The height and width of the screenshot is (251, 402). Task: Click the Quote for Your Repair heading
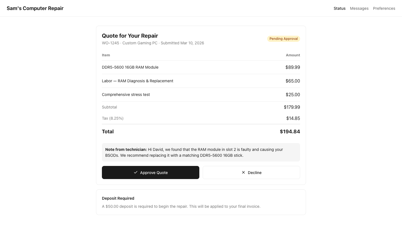(x=130, y=36)
